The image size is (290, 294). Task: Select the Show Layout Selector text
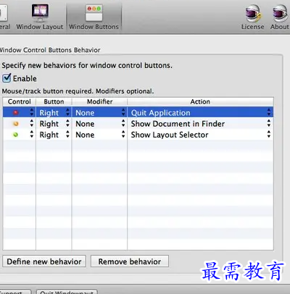(x=170, y=135)
